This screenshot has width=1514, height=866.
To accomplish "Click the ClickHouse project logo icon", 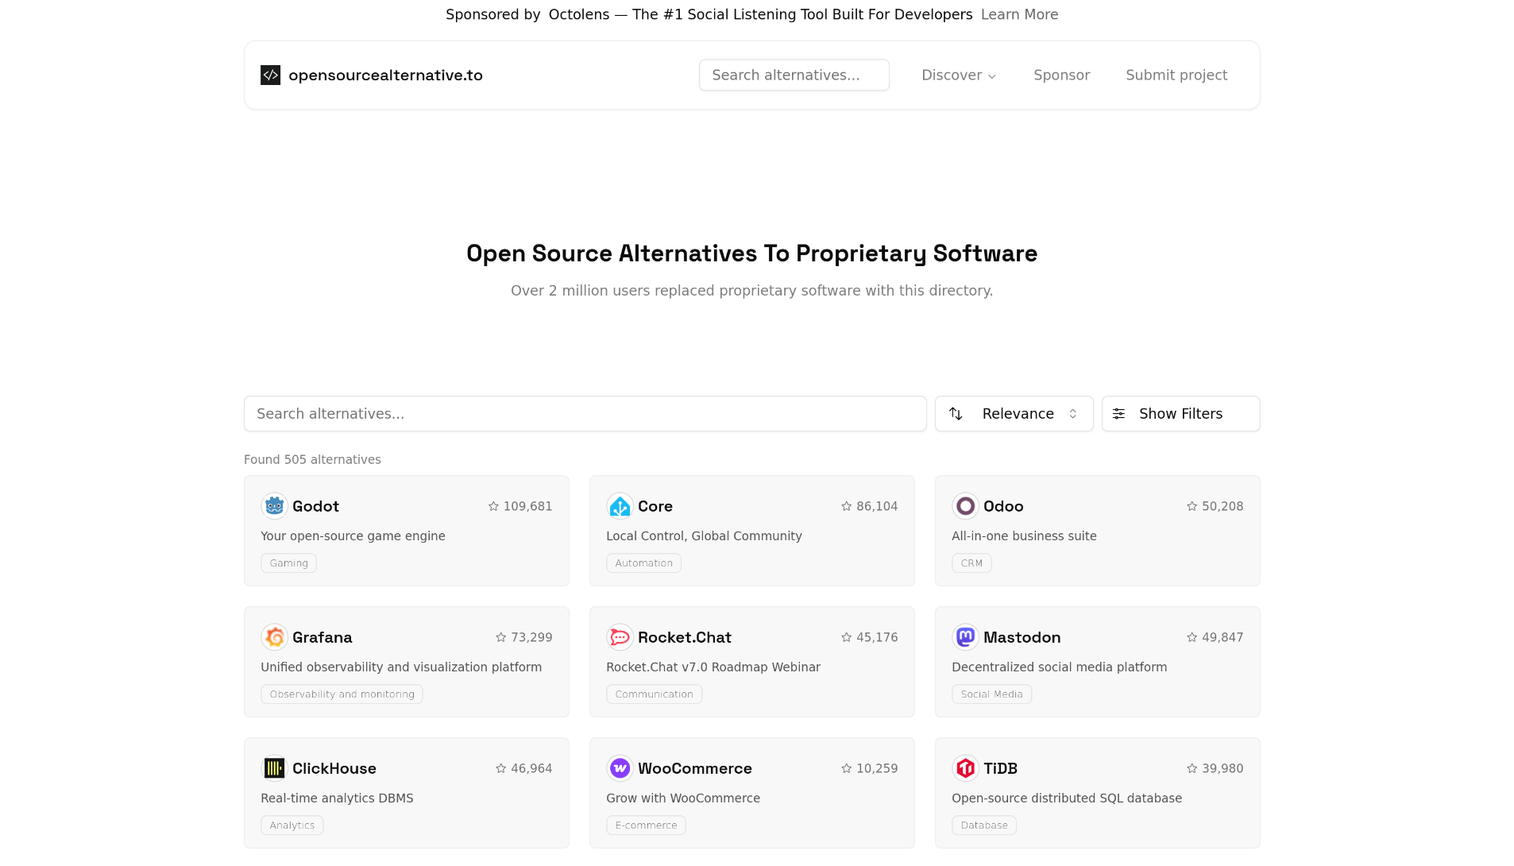I will point(274,768).
